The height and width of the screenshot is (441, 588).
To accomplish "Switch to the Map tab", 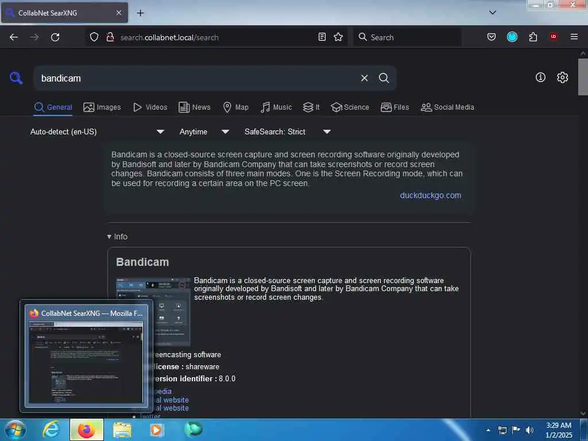I will click(x=235, y=107).
